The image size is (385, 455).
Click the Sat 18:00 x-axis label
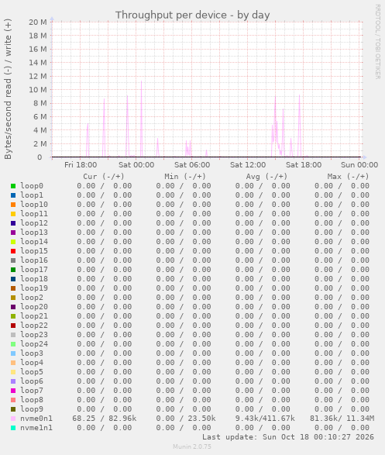click(x=304, y=165)
